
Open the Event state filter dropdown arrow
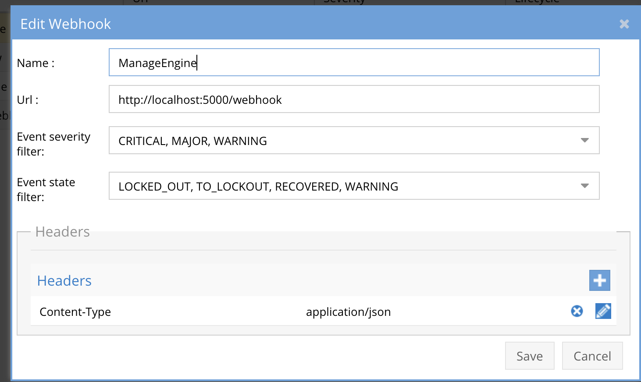584,186
